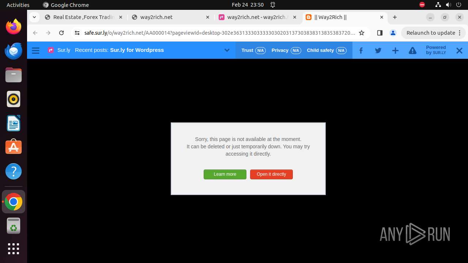Open the Google Chrome app menu
Viewport: 468px width, 263px height.
[66, 5]
